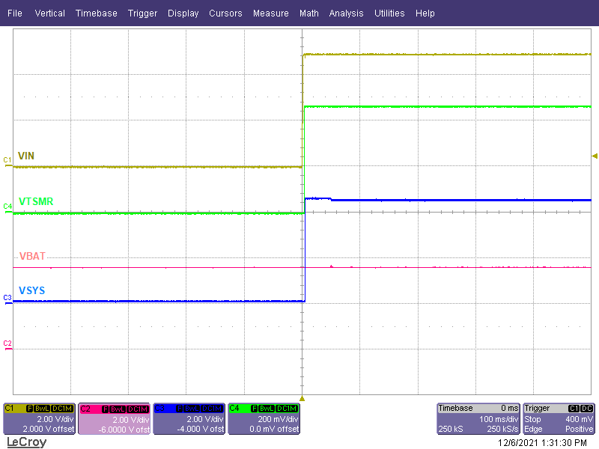Open the Utilities dropdown
The height and width of the screenshot is (449, 599).
(389, 13)
